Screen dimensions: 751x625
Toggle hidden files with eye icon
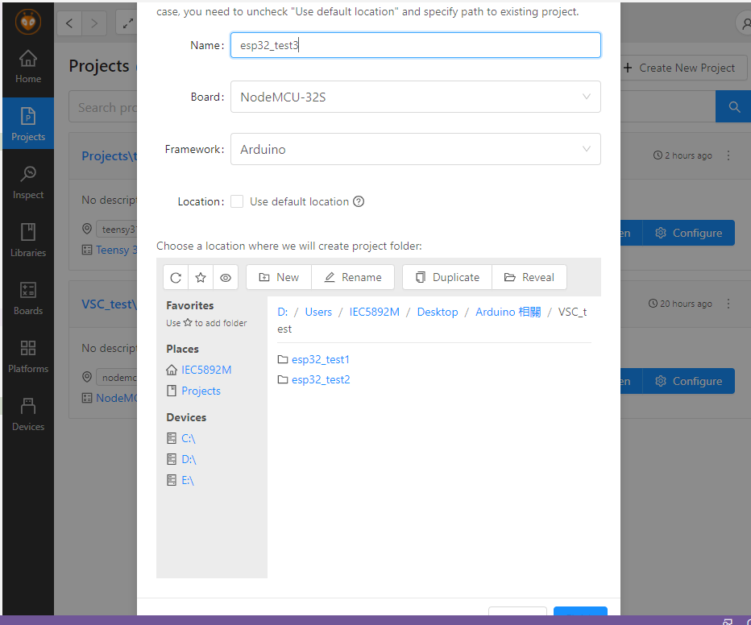click(x=226, y=278)
